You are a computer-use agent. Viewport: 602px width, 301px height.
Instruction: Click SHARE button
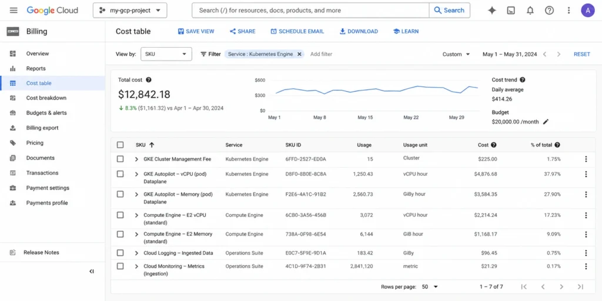click(242, 32)
